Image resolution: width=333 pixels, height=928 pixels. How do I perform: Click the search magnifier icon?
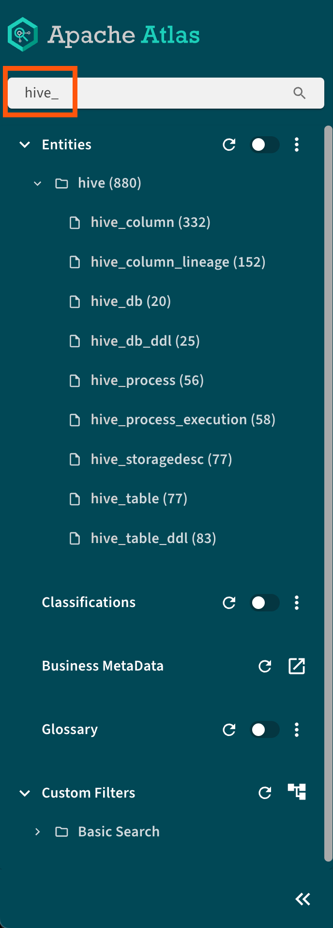299,93
